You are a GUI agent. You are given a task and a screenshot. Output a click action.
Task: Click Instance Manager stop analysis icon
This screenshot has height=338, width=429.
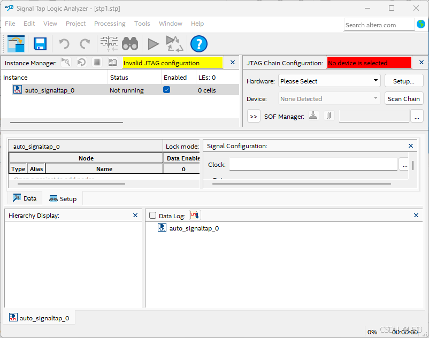[97, 63]
